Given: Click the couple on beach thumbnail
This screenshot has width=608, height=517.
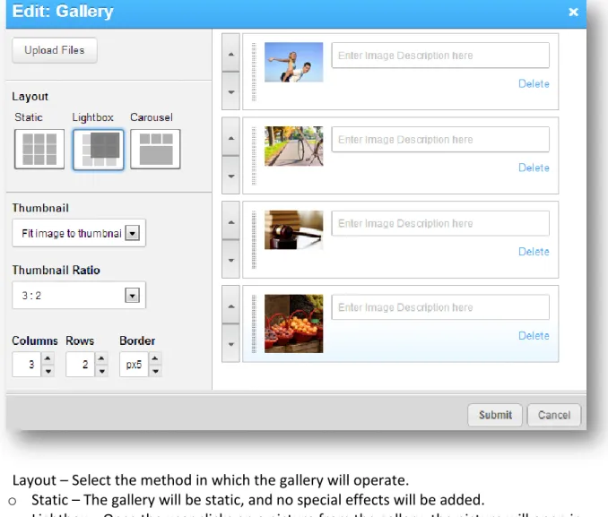Looking at the screenshot, I should [293, 62].
